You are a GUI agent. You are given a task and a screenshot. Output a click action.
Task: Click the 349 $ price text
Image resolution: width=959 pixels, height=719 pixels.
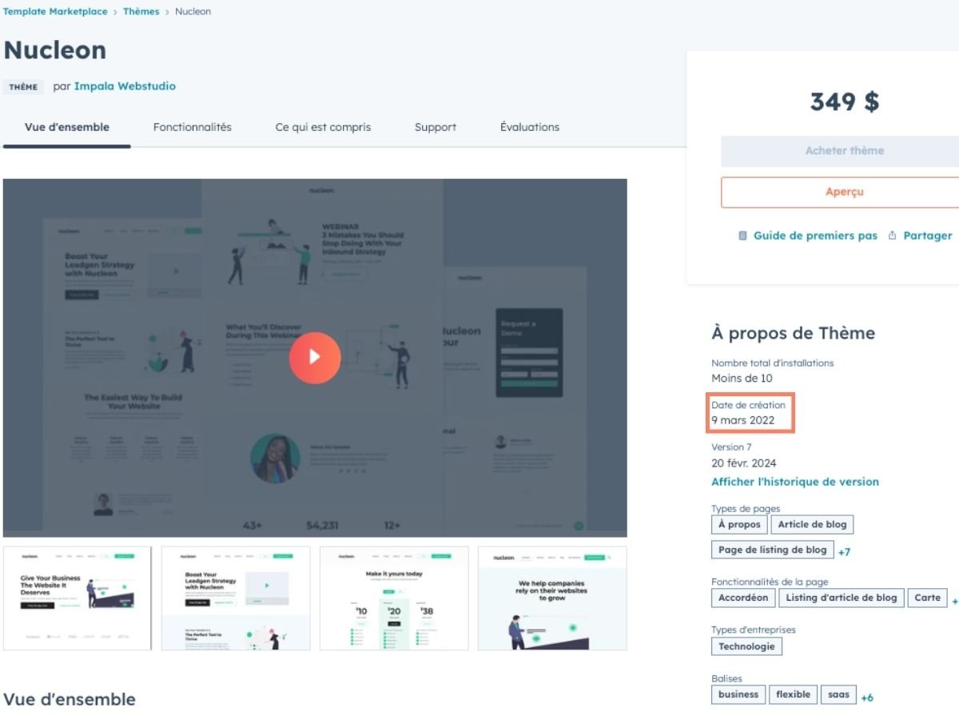click(844, 101)
